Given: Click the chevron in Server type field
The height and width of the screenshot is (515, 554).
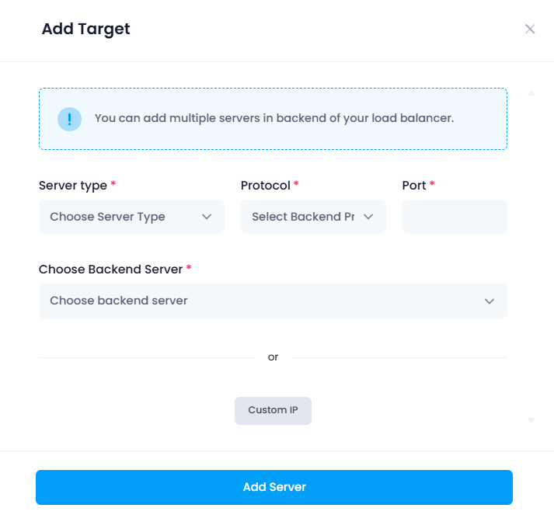Looking at the screenshot, I should tap(207, 217).
